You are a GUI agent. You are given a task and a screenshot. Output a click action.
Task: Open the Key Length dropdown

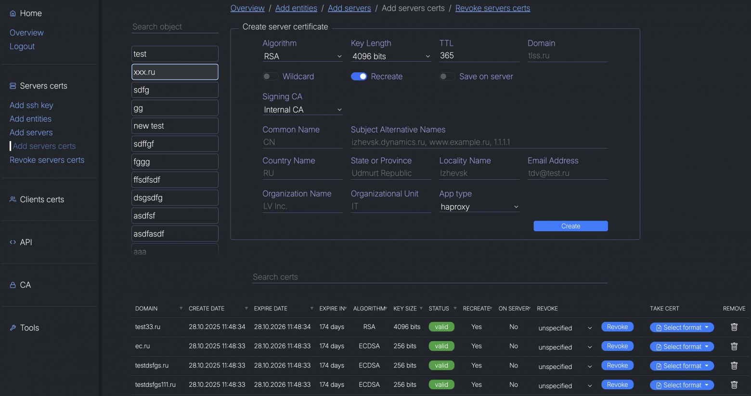[391, 56]
